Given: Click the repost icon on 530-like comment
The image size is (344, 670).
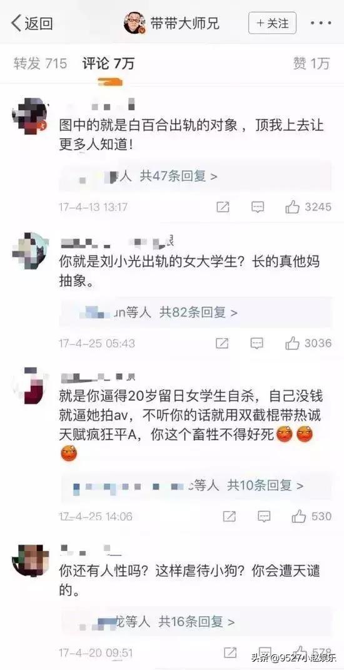Looking at the screenshot, I should [230, 516].
